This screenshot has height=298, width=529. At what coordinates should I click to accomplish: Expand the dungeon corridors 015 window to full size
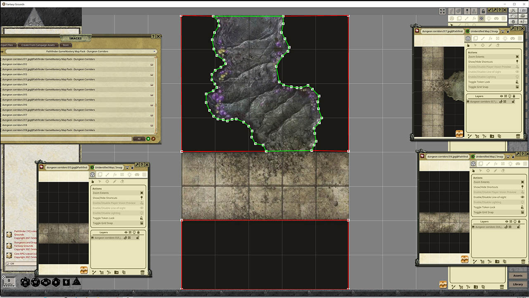[137, 165]
